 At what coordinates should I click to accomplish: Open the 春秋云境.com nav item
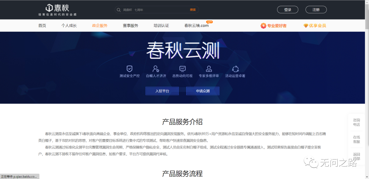pyautogui.click(x=196, y=26)
